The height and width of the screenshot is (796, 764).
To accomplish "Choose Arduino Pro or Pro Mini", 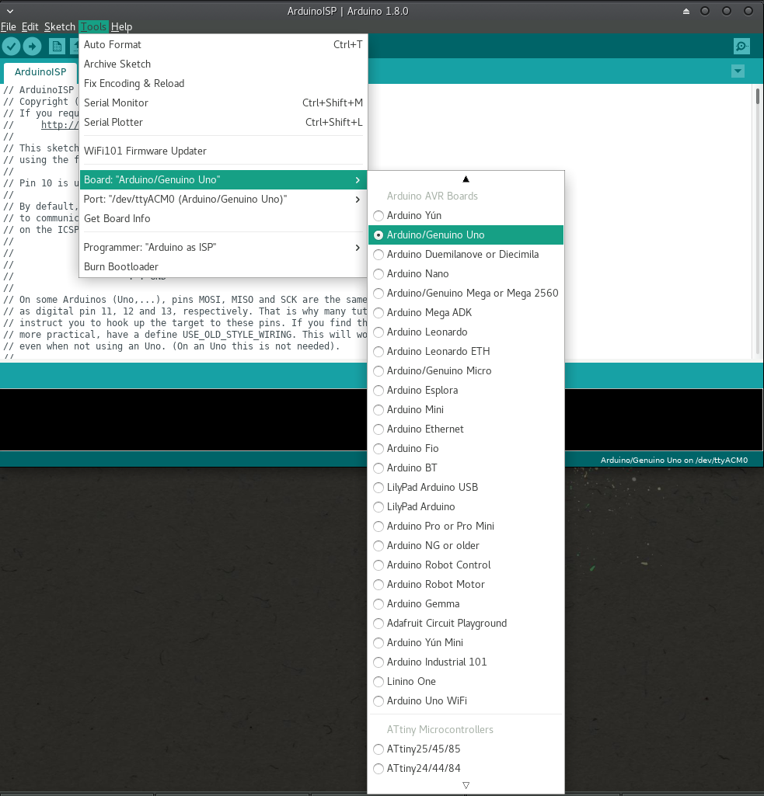I will click(466, 526).
